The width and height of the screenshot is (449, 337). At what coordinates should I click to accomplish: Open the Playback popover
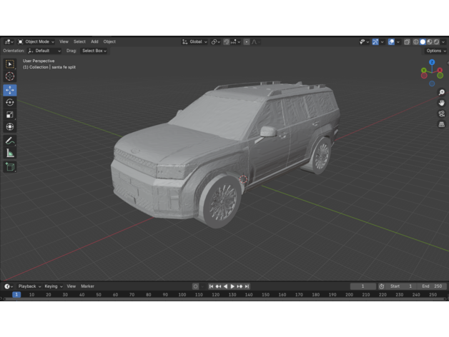pyautogui.click(x=29, y=286)
